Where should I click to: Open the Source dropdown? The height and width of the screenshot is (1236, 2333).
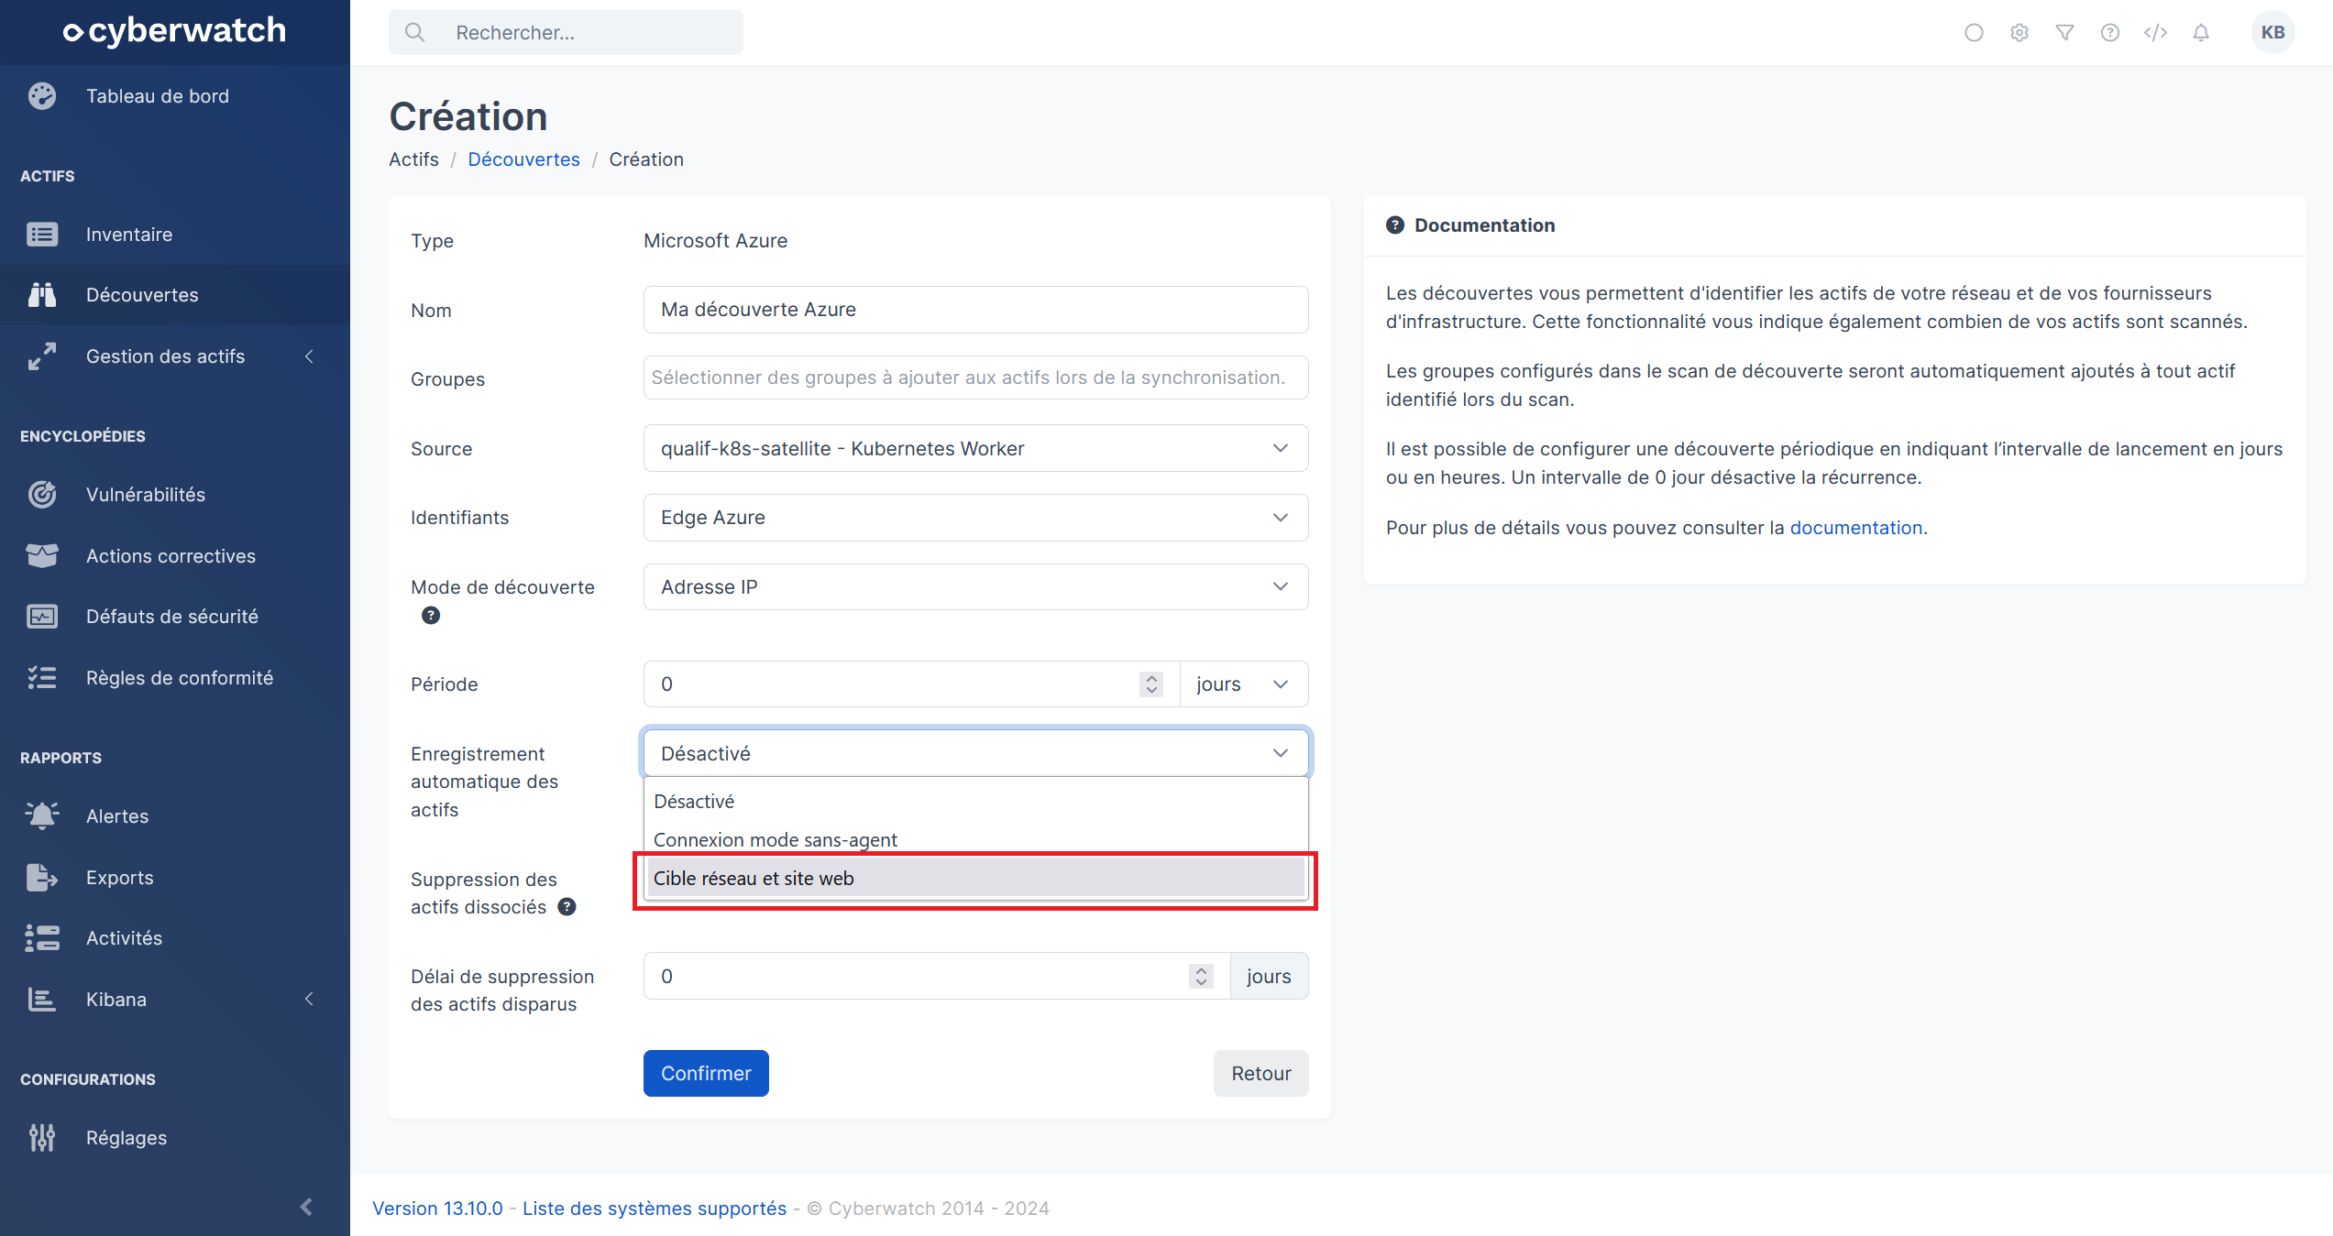(x=975, y=449)
